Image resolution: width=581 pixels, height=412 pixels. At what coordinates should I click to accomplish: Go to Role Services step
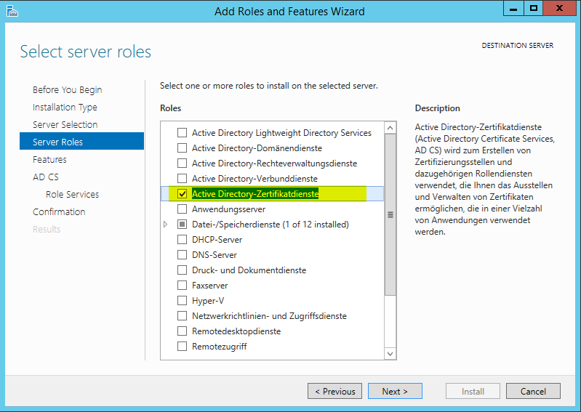72,194
